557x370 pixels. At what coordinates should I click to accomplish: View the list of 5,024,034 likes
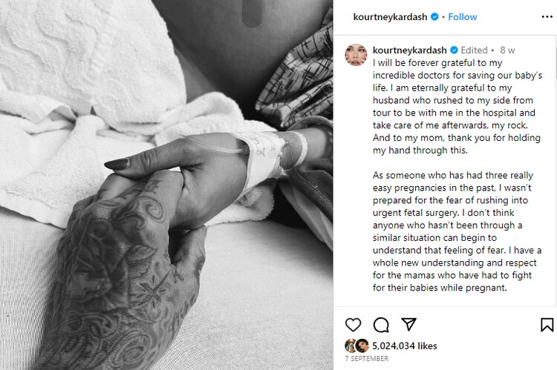[x=405, y=346]
